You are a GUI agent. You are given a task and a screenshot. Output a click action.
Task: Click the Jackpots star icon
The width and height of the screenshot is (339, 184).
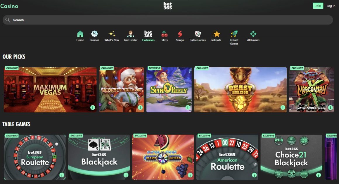coord(216,34)
